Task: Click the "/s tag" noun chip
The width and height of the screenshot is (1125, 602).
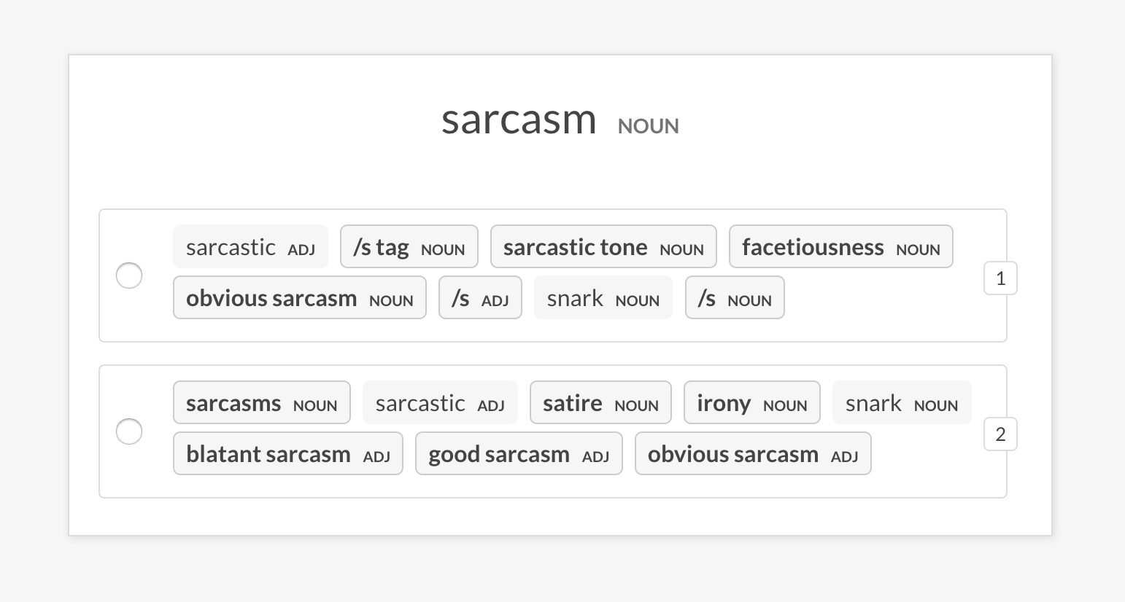Action: tap(409, 247)
